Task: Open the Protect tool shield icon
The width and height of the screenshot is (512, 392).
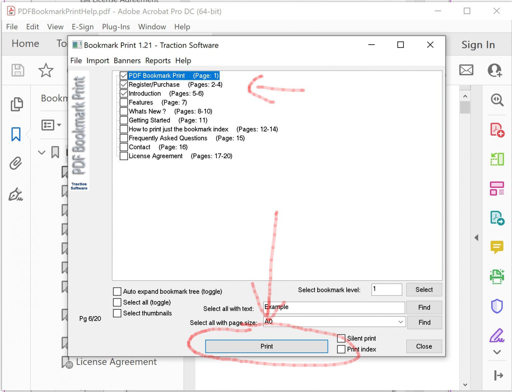Action: [497, 306]
